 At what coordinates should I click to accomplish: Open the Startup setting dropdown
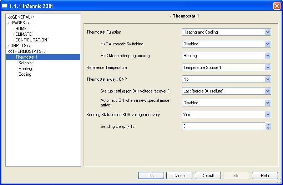pos(226,91)
